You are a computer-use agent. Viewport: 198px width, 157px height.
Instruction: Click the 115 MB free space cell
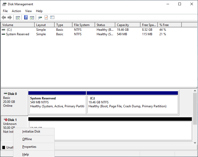tap(147, 34)
